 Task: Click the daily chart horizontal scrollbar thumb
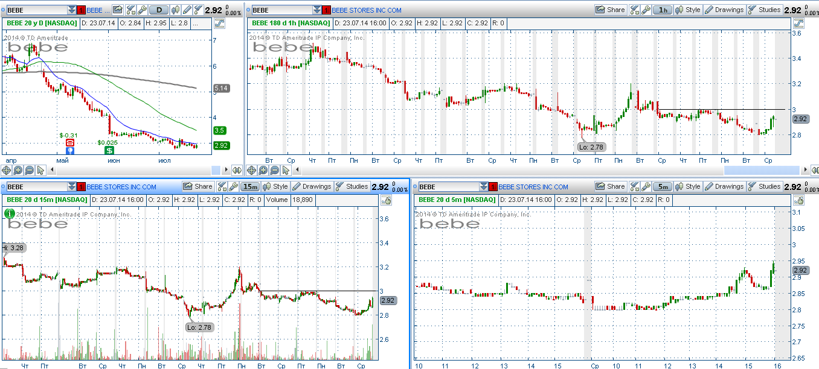point(216,171)
